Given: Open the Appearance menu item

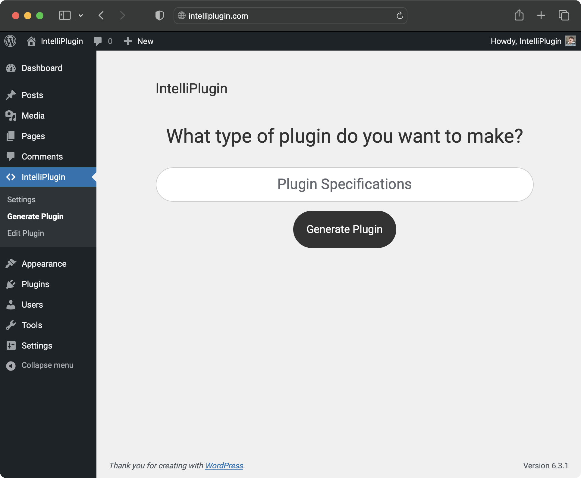Looking at the screenshot, I should click(48, 264).
